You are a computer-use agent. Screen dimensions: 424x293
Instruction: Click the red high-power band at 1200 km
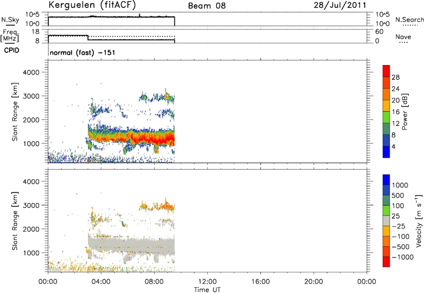152,138
